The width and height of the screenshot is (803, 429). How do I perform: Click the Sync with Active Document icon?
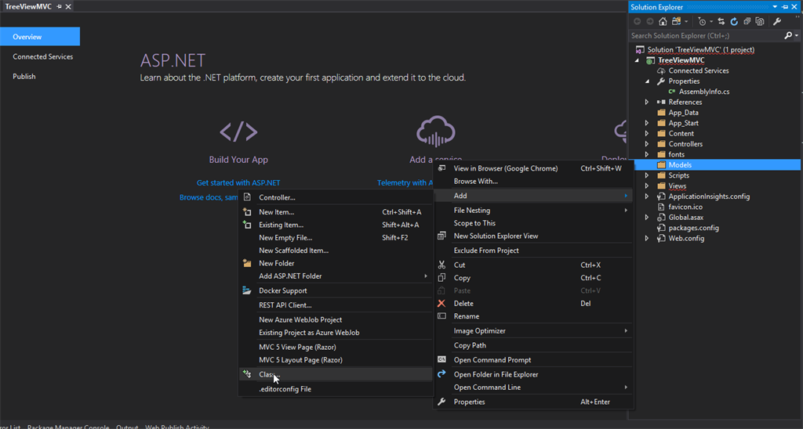point(721,21)
